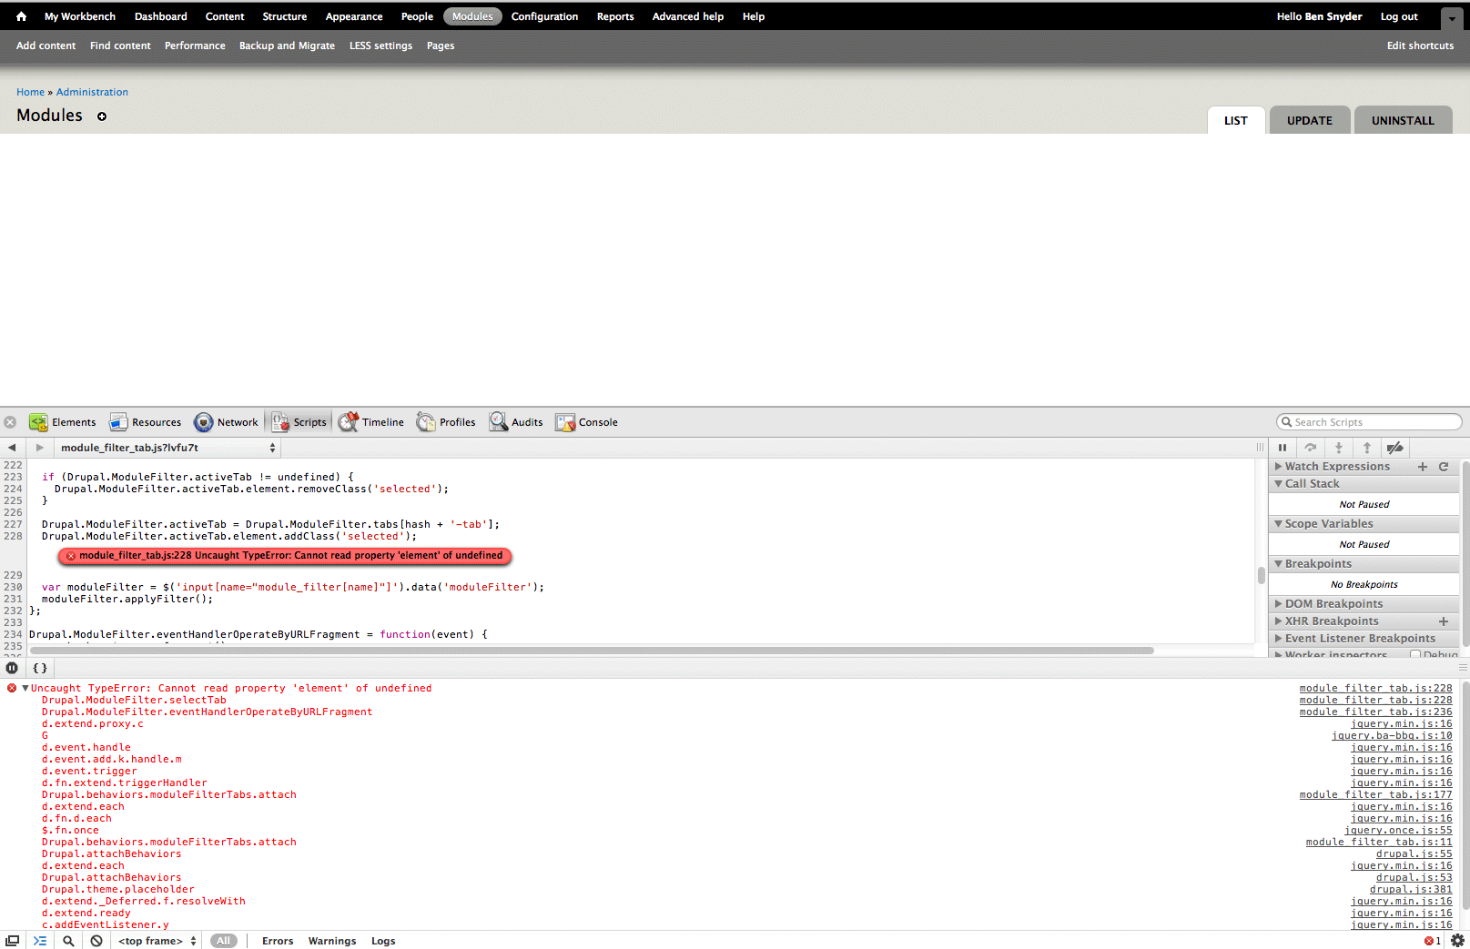The image size is (1470, 949).
Task: Follow the Administration breadcrumb link
Action: (x=92, y=92)
